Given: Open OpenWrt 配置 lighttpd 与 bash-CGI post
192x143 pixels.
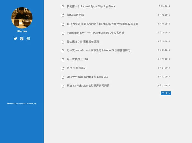Looking at the screenshot, I should pos(88,77).
